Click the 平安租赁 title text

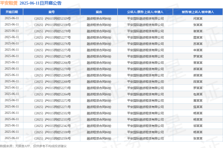[9, 3]
